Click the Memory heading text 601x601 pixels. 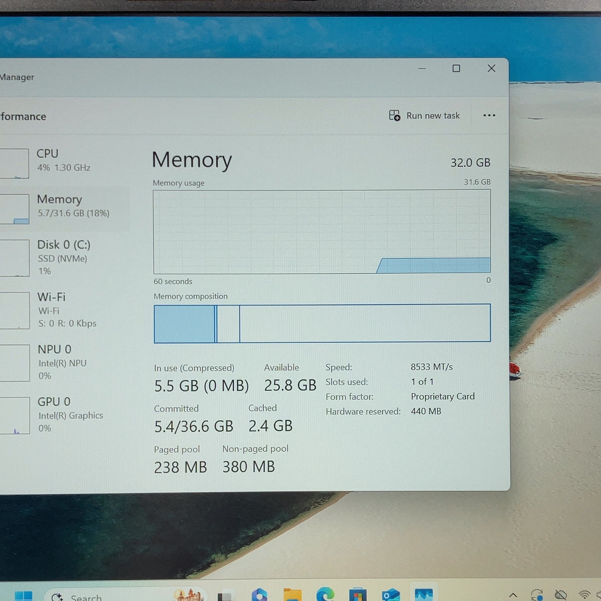click(192, 160)
